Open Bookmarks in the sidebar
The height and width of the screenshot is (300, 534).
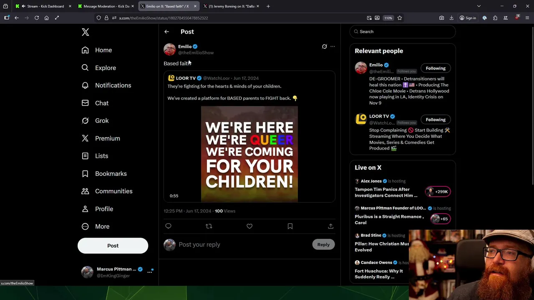pyautogui.click(x=104, y=173)
